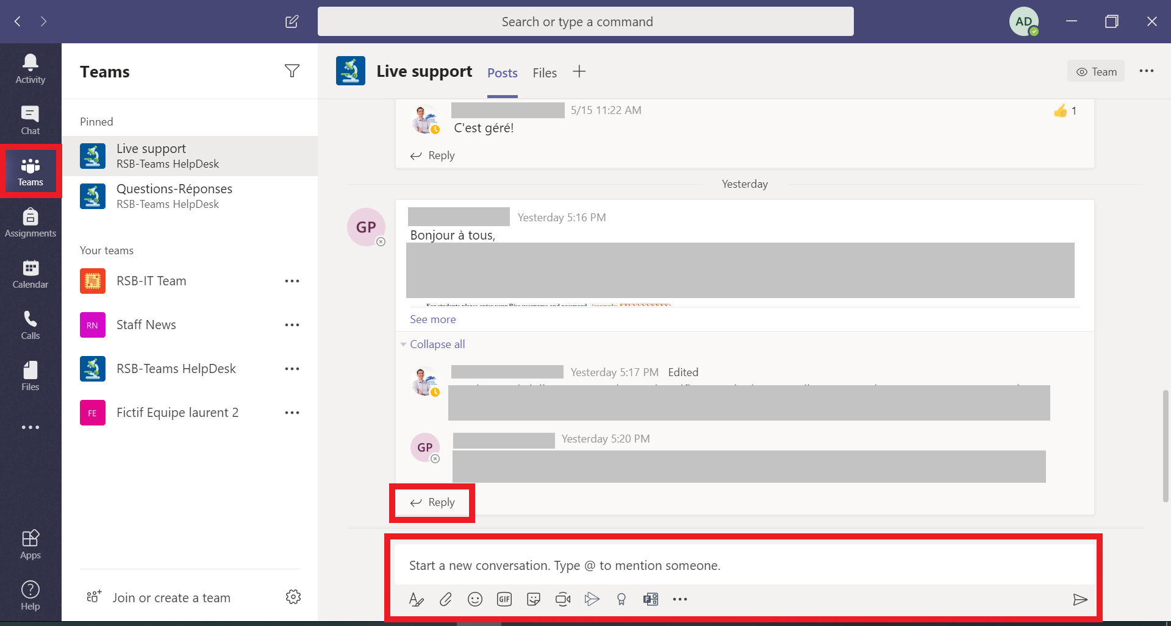Go back with the left arrow
This screenshot has height=626, width=1171.
pyautogui.click(x=18, y=21)
